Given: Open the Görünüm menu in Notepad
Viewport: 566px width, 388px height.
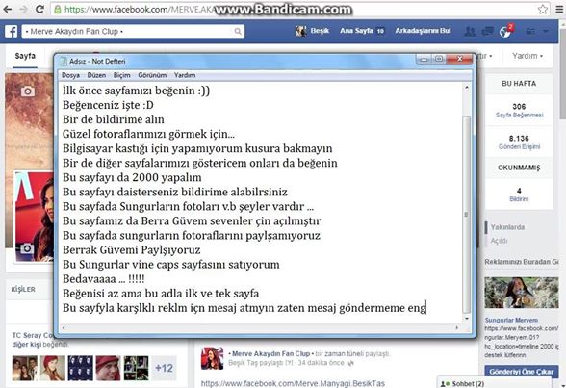Looking at the screenshot, I should [152, 75].
